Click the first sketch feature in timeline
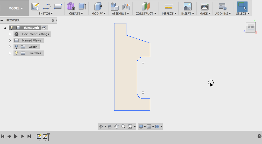The height and width of the screenshot is (144, 262). coord(39,136)
